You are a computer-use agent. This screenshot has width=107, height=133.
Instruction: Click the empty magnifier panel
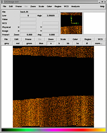point(94,23)
